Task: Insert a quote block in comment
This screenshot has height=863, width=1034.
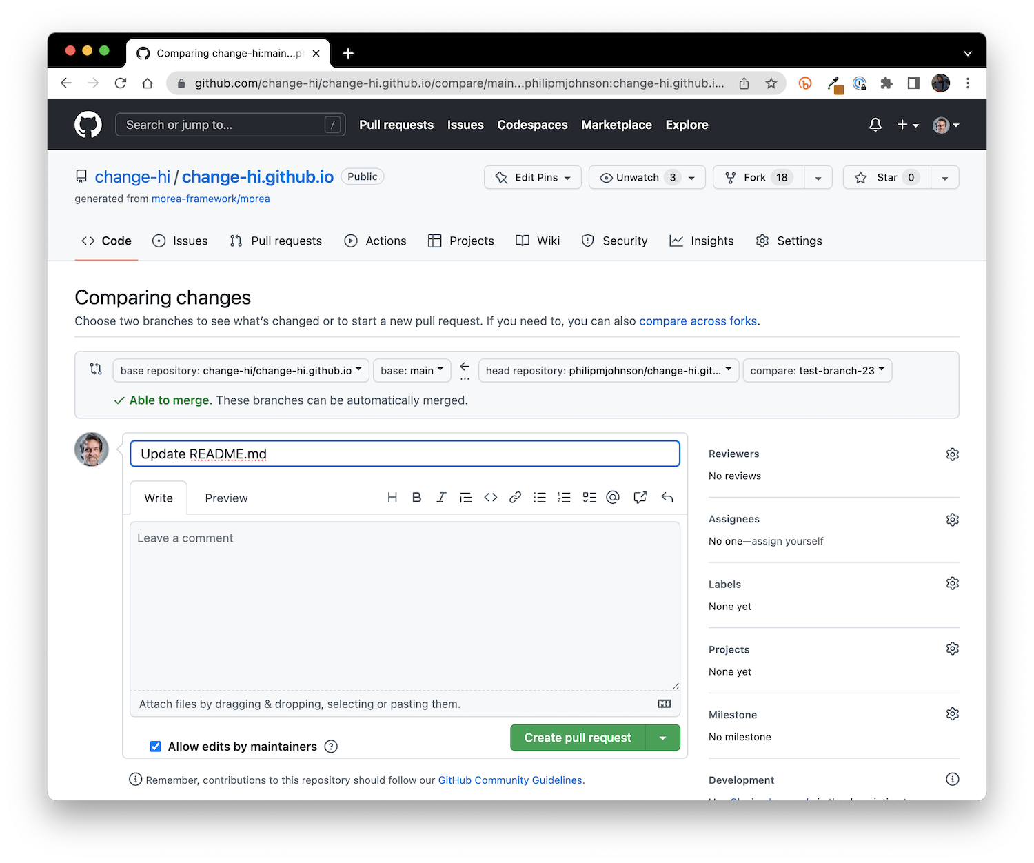Action: pos(466,498)
